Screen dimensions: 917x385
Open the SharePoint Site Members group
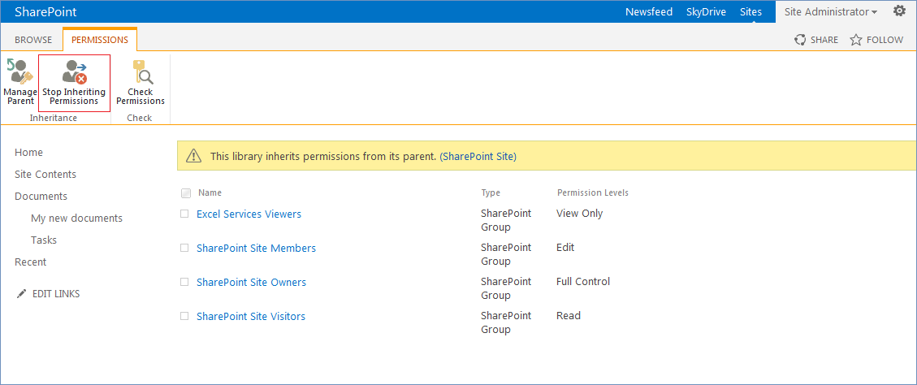[256, 248]
